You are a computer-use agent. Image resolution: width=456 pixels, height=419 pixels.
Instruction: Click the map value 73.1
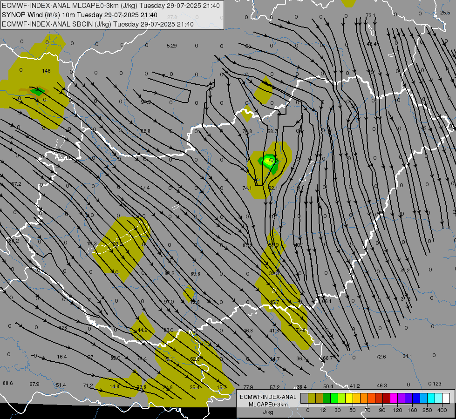point(370,15)
